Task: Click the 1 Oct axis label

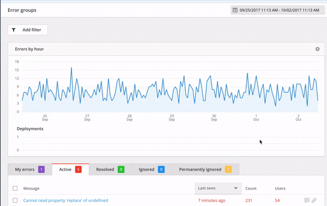Action: (x=256, y=117)
